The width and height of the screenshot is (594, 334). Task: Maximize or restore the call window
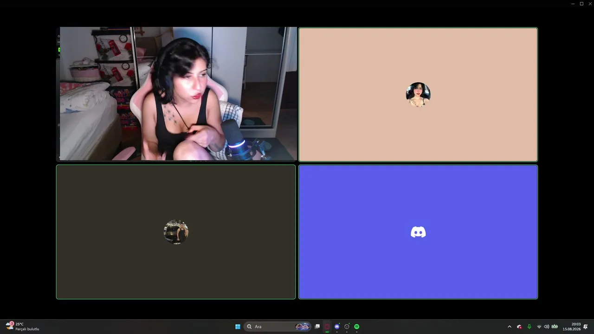pyautogui.click(x=581, y=4)
